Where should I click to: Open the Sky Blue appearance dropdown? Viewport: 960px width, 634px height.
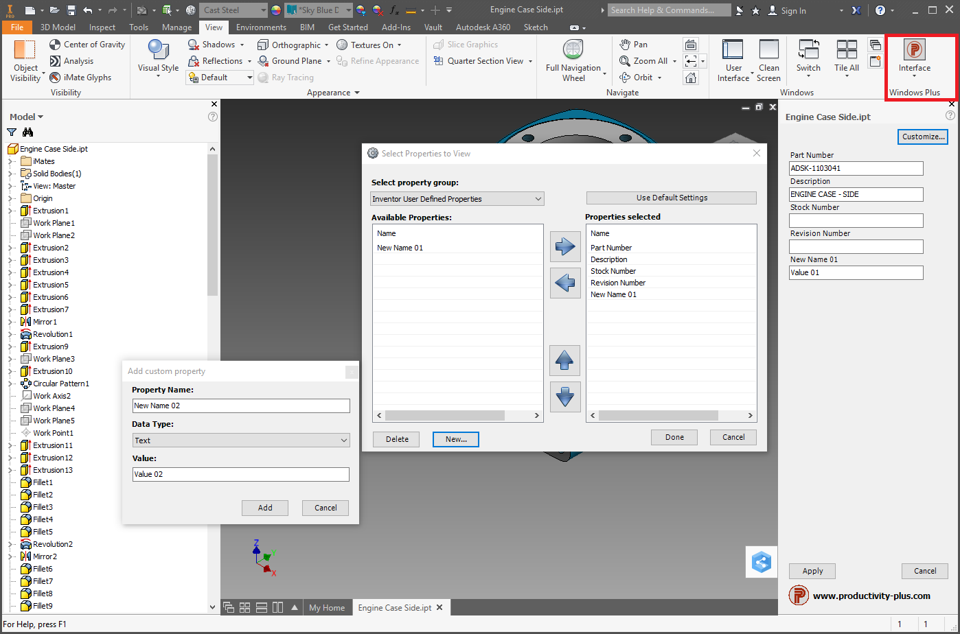319,10
